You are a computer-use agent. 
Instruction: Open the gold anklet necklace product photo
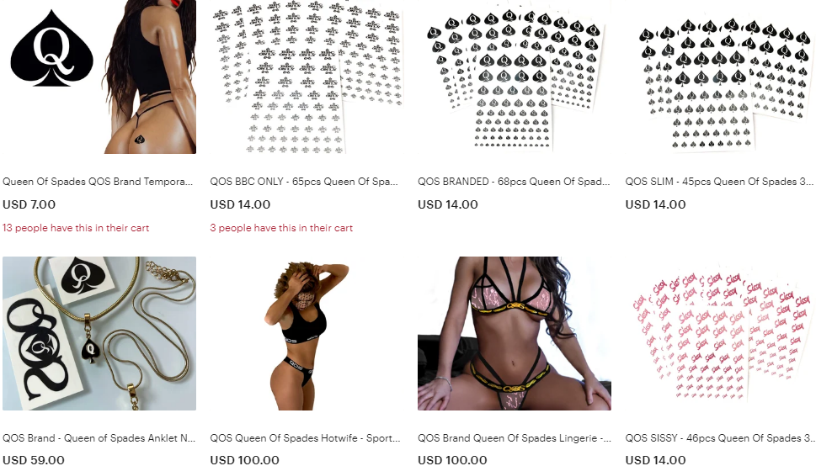[99, 333]
